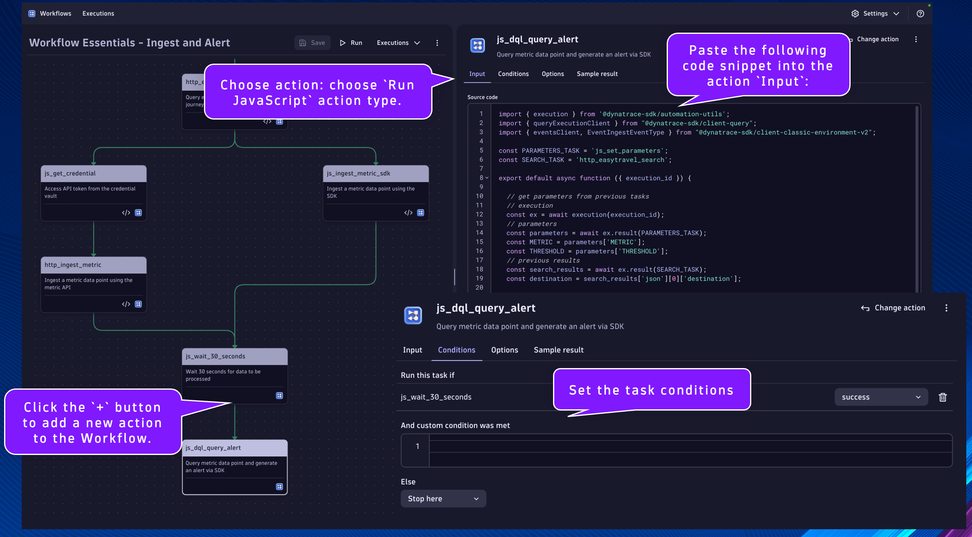The width and height of the screenshot is (972, 537).
Task: Click code icon on js_ingest_metric_sdk node
Action: [408, 213]
